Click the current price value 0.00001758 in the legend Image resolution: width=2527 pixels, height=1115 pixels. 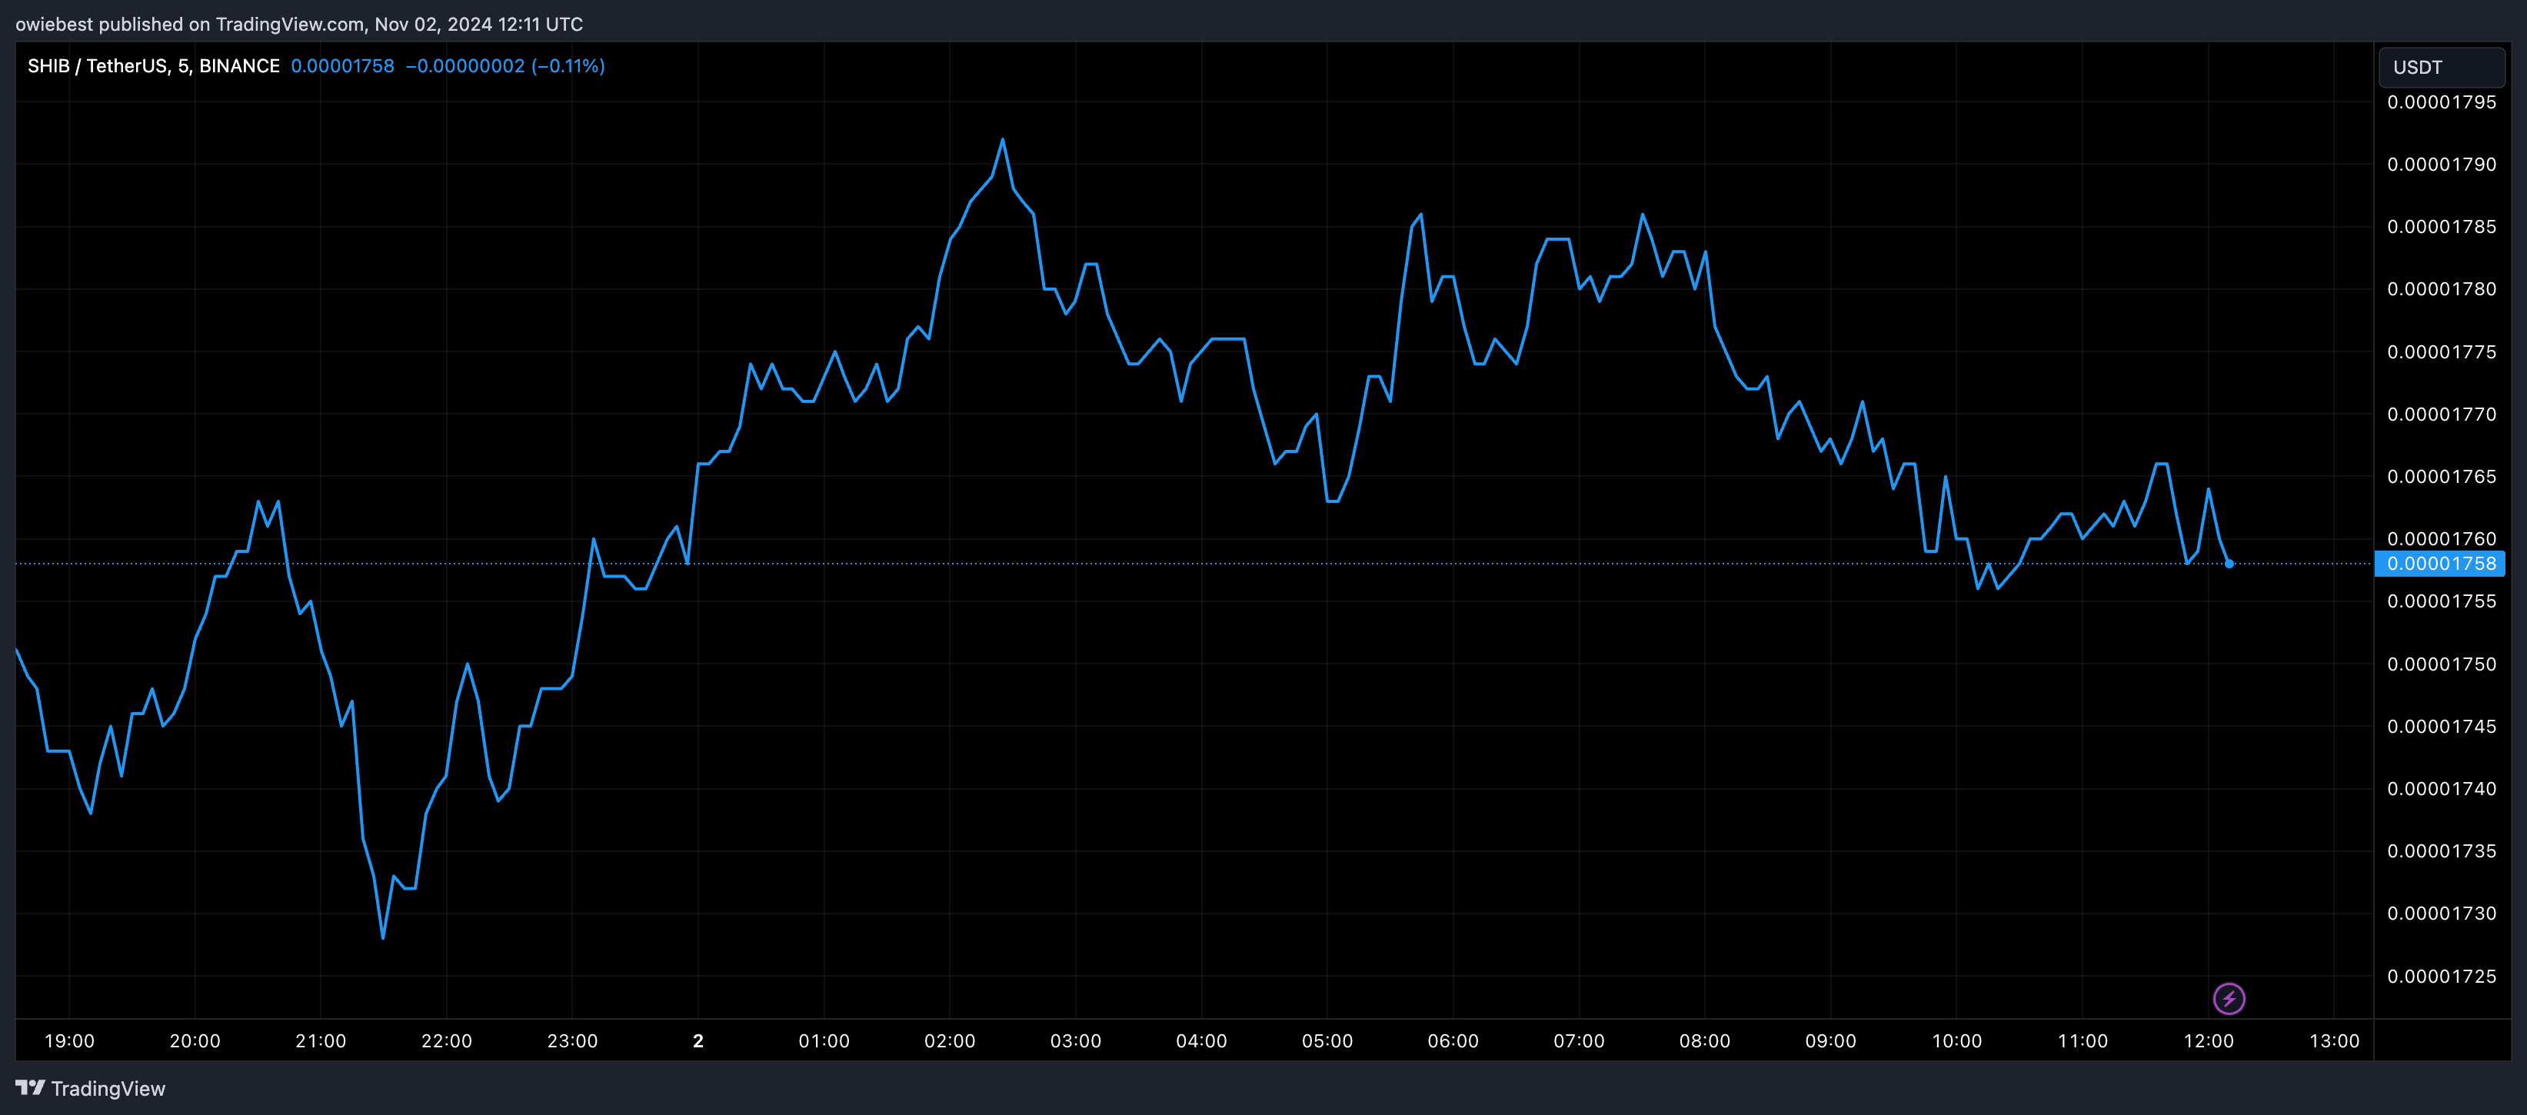(343, 65)
